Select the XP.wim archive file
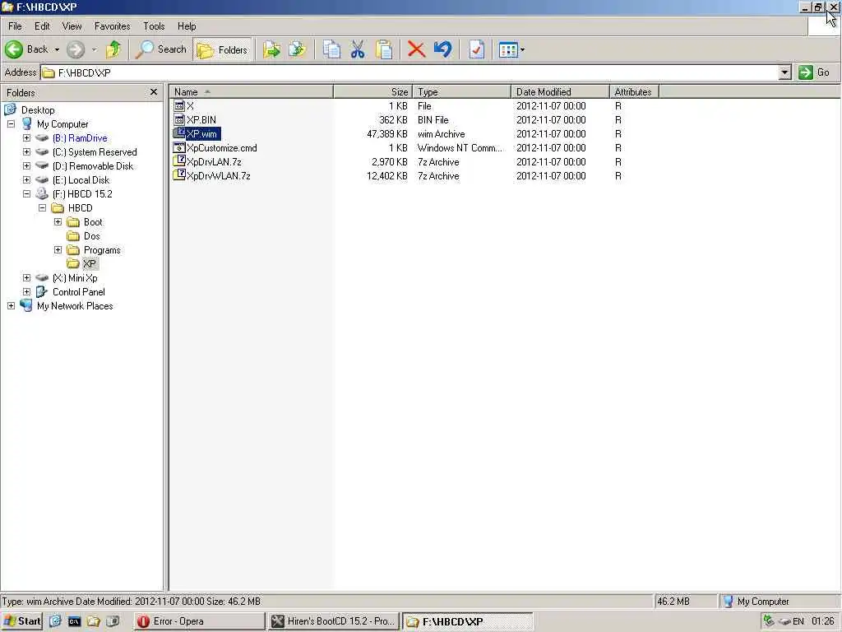Screen dimensions: 842x632 201,134
